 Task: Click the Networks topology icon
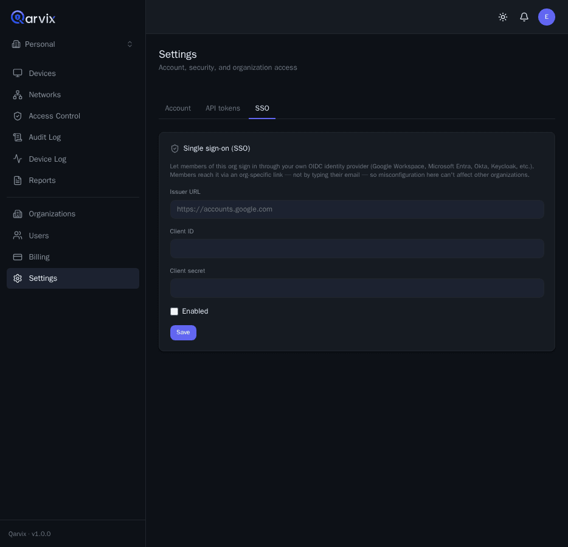click(18, 94)
